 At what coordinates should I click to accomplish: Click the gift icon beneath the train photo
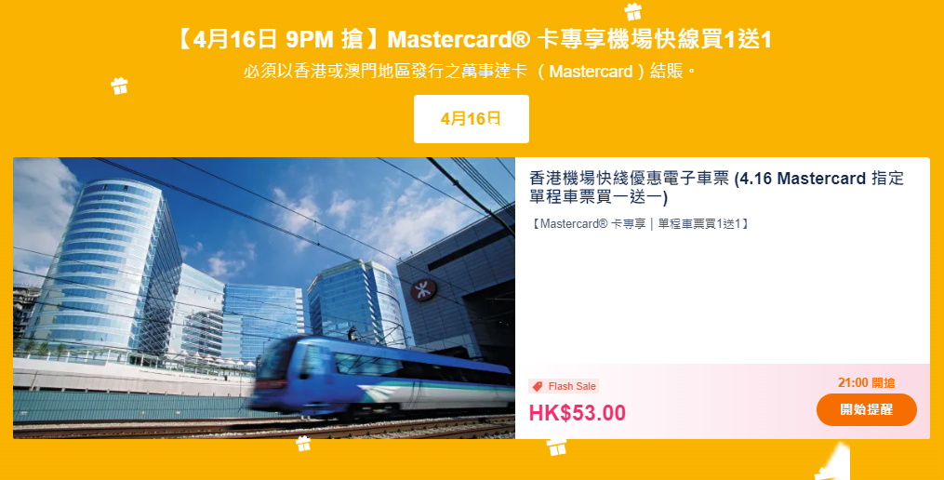(x=303, y=445)
